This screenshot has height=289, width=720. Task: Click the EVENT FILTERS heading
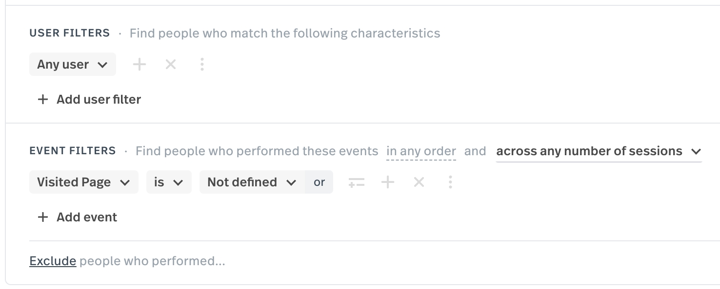tap(73, 151)
